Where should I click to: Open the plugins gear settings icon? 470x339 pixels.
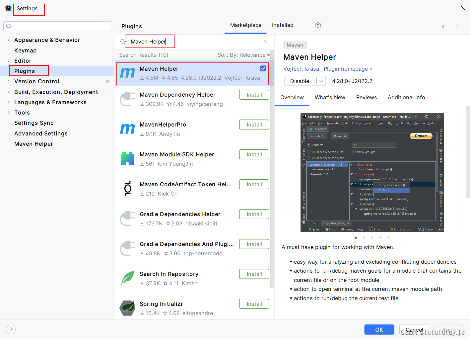318,25
